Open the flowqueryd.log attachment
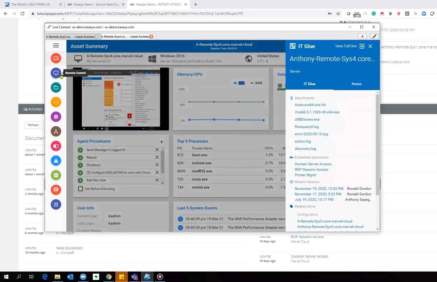 (307, 127)
